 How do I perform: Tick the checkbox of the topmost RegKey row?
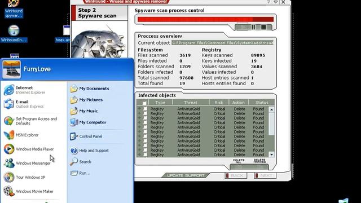tap(145, 109)
